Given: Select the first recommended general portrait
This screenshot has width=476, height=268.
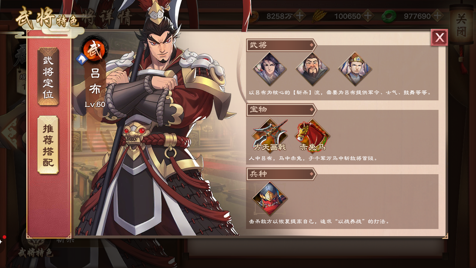Looking at the screenshot, I should (270, 69).
